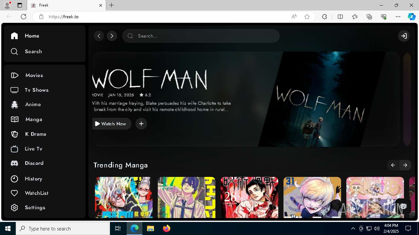Open the One Piece manga cover

tap(375, 197)
